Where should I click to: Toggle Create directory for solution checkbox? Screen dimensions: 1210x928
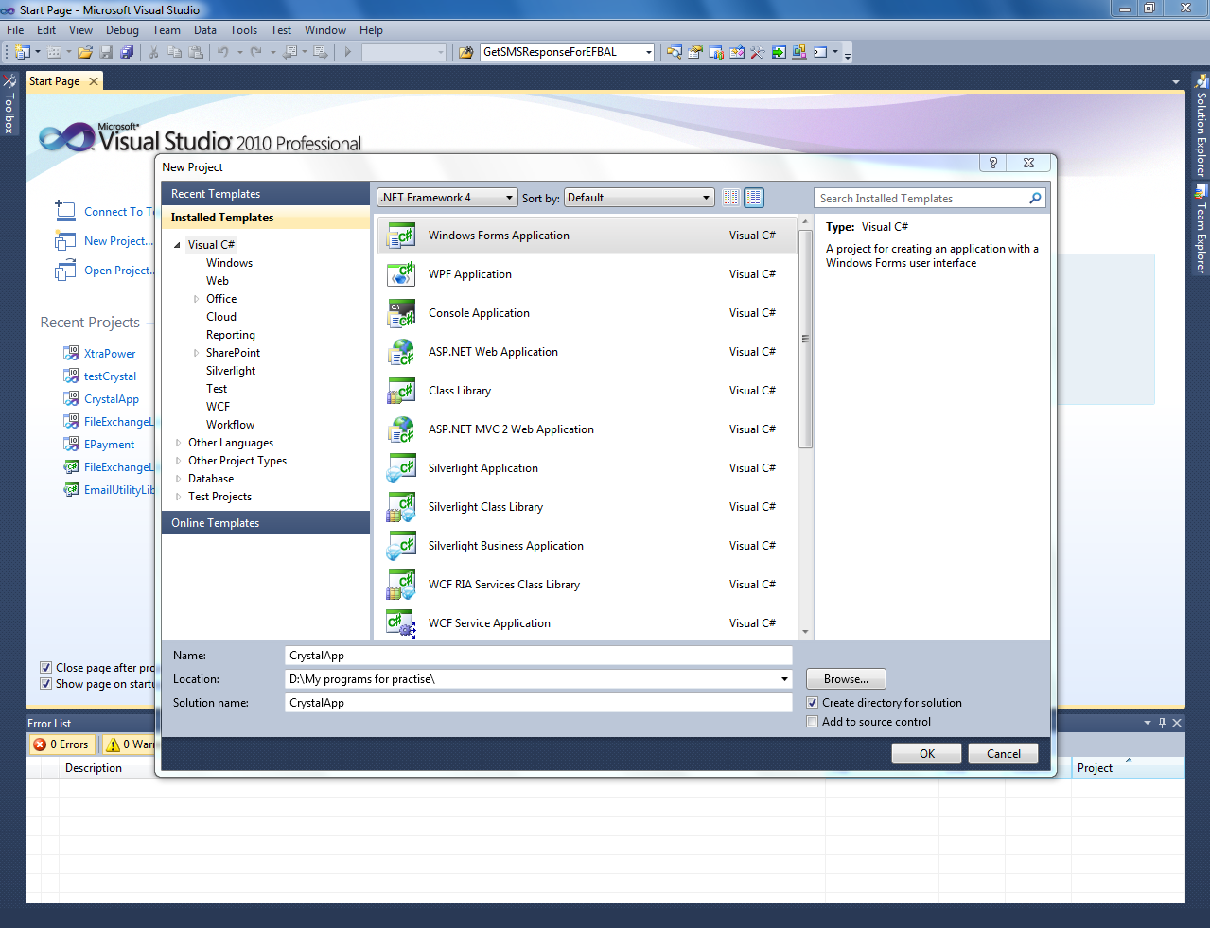[x=812, y=703]
